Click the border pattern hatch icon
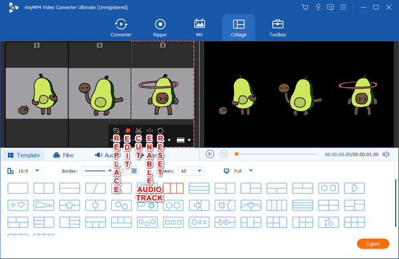Screen dimensions: 399x259 (x=134, y=171)
